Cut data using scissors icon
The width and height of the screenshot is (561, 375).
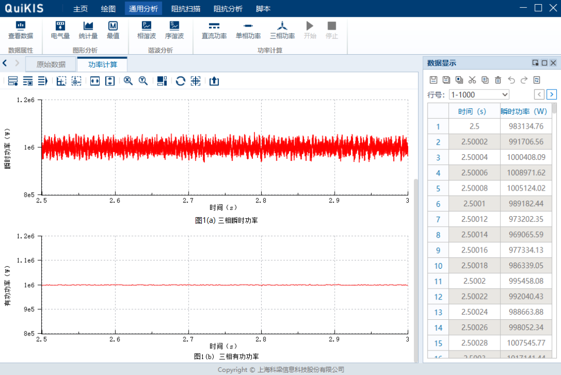click(472, 80)
